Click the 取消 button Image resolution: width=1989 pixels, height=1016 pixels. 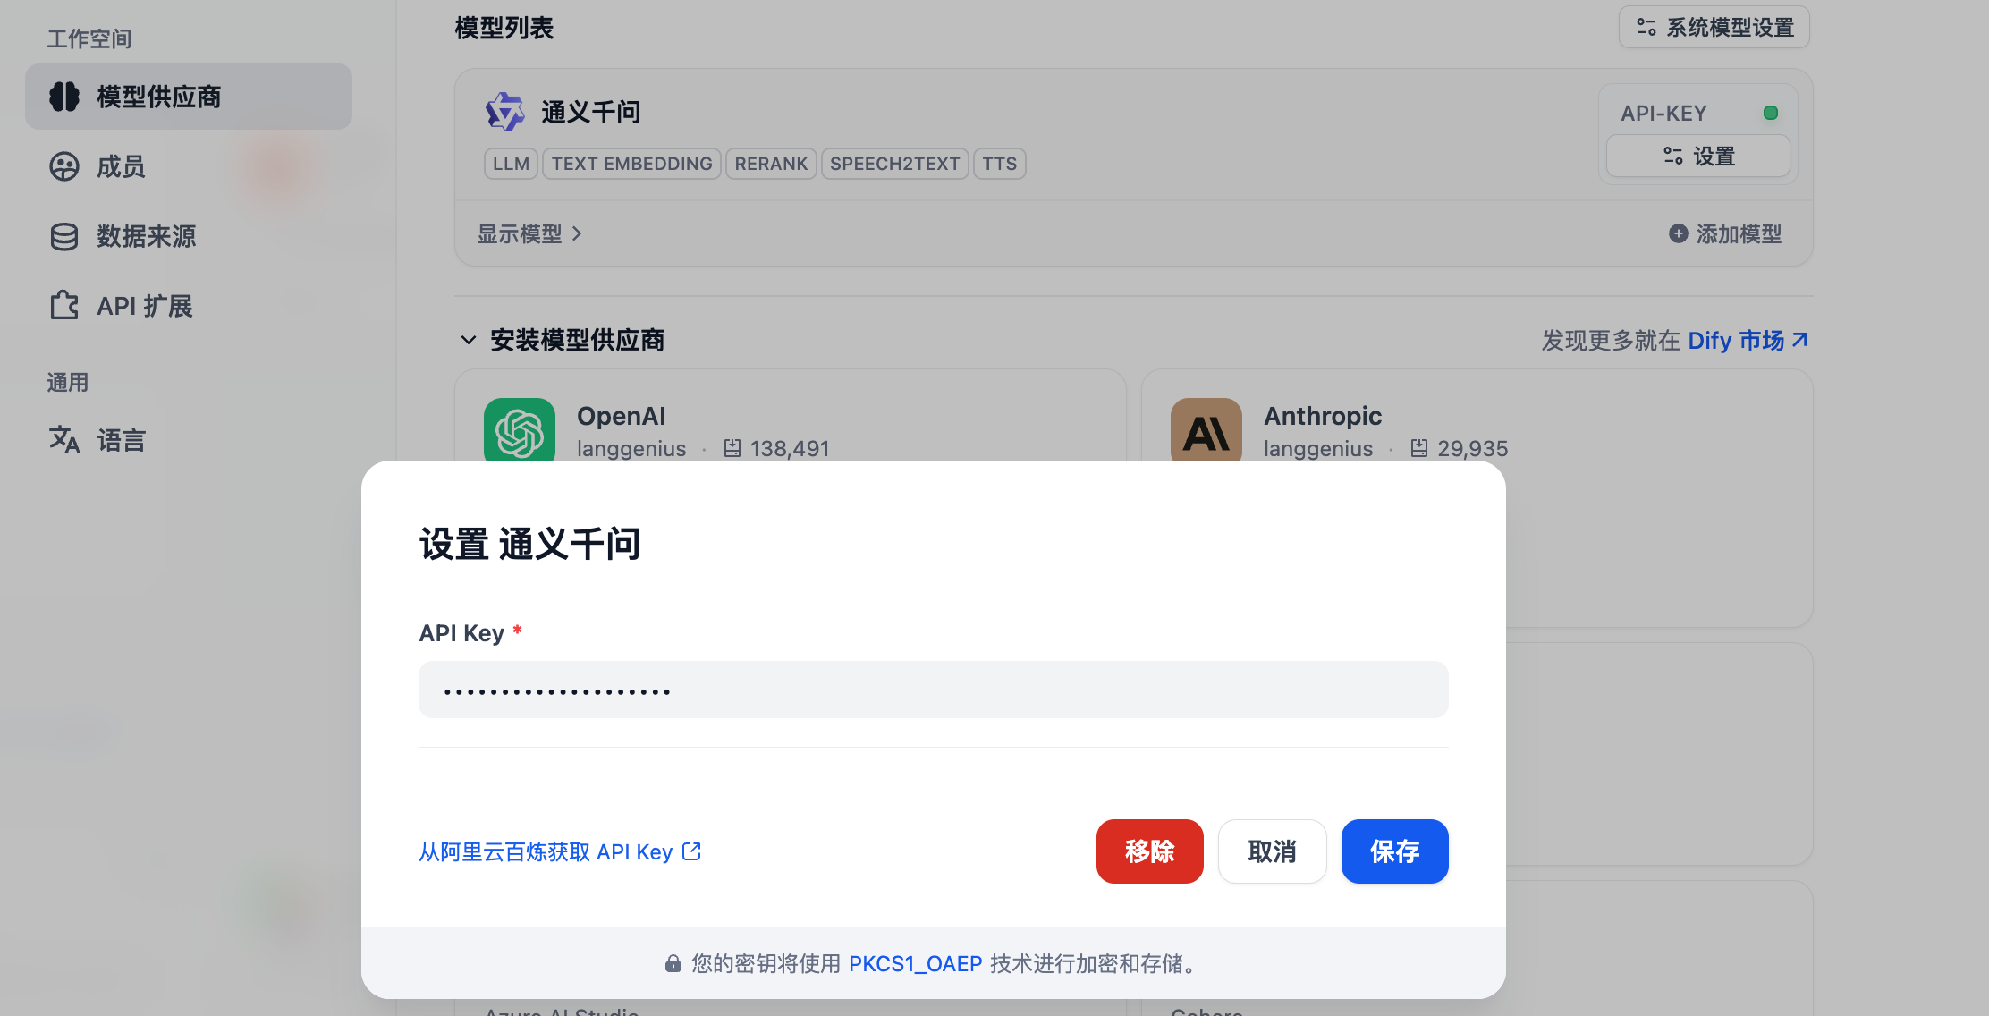1273,851
